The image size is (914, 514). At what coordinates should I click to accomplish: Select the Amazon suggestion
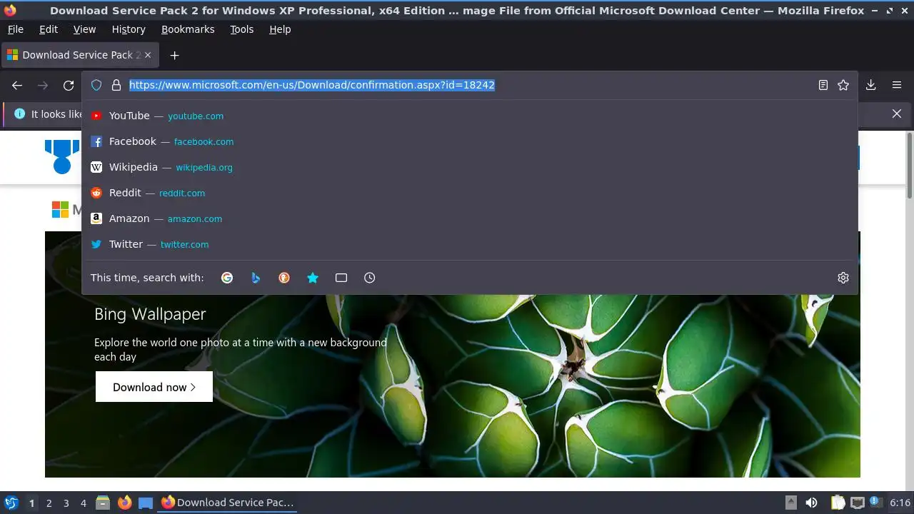point(470,218)
